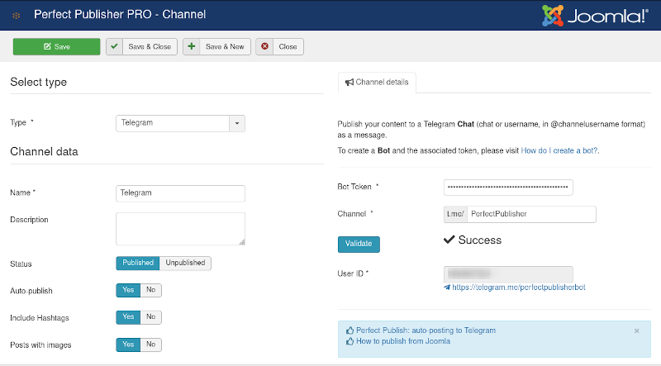Click the Bot Token label
661x366 pixels.
(x=354, y=187)
